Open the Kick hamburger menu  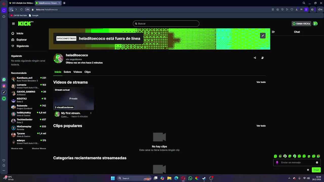13,24
